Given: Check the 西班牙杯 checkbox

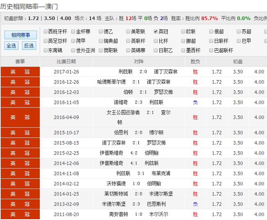Looking at the screenshot, I should coord(45,31).
